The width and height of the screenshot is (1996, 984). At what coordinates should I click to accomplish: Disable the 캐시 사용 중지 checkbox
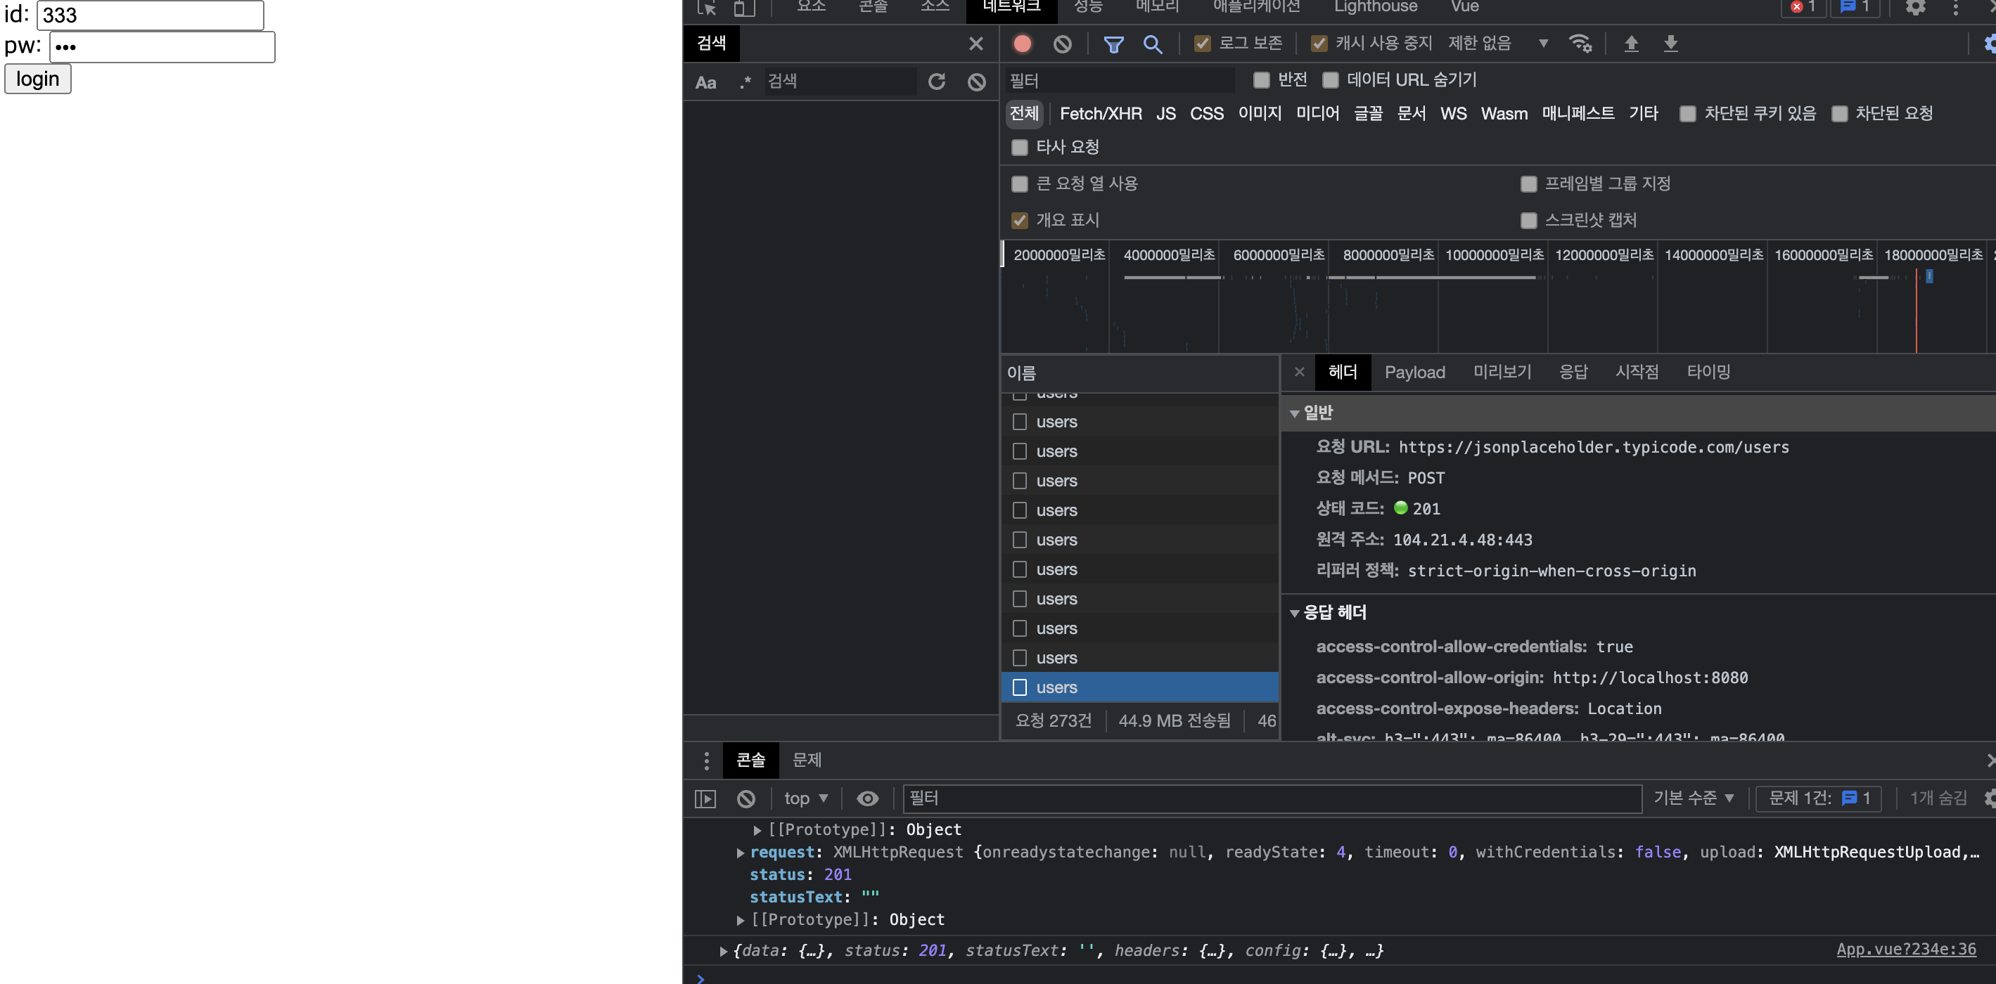point(1319,44)
